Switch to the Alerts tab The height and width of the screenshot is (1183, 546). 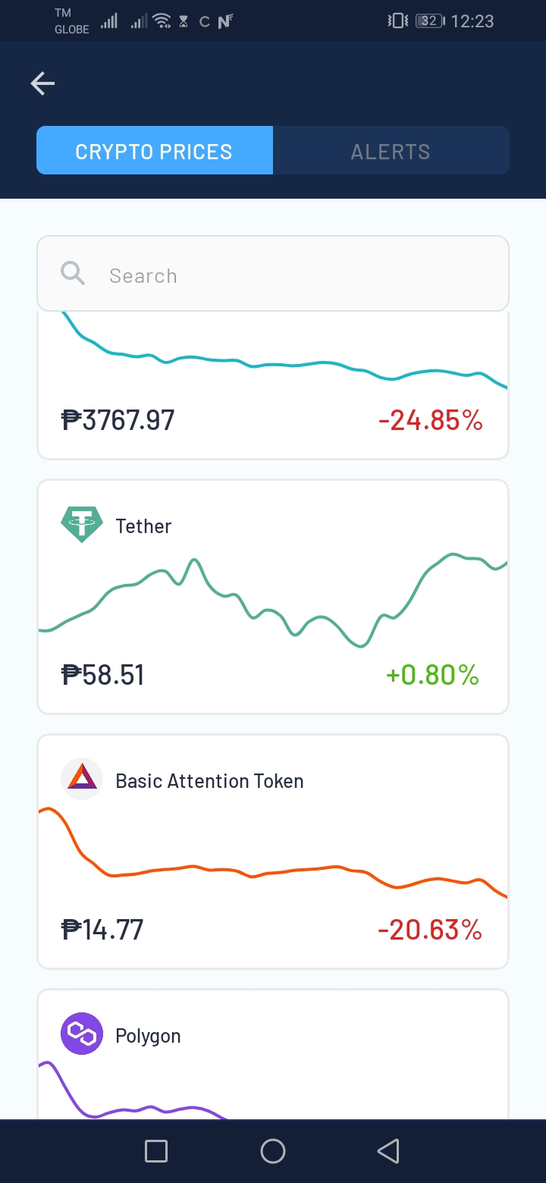click(391, 150)
